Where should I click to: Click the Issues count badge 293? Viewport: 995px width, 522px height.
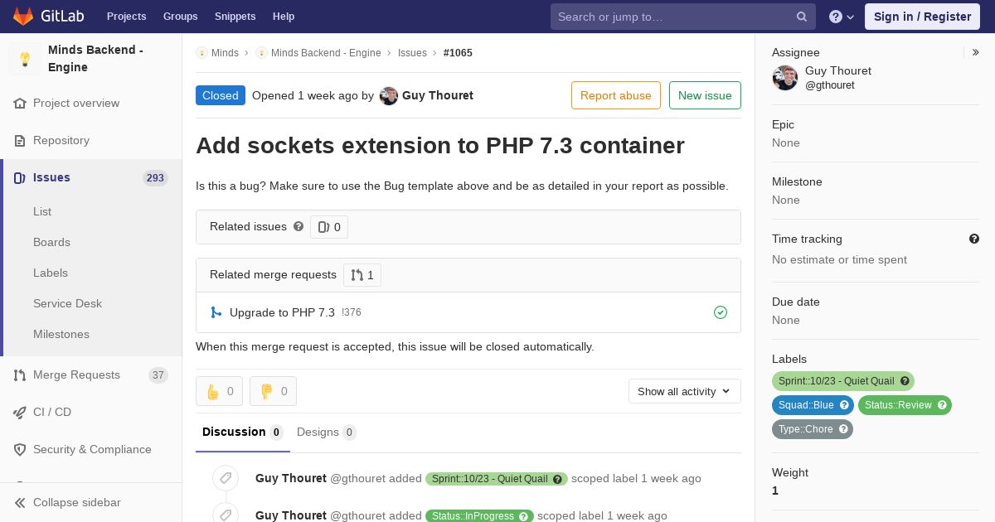155,178
